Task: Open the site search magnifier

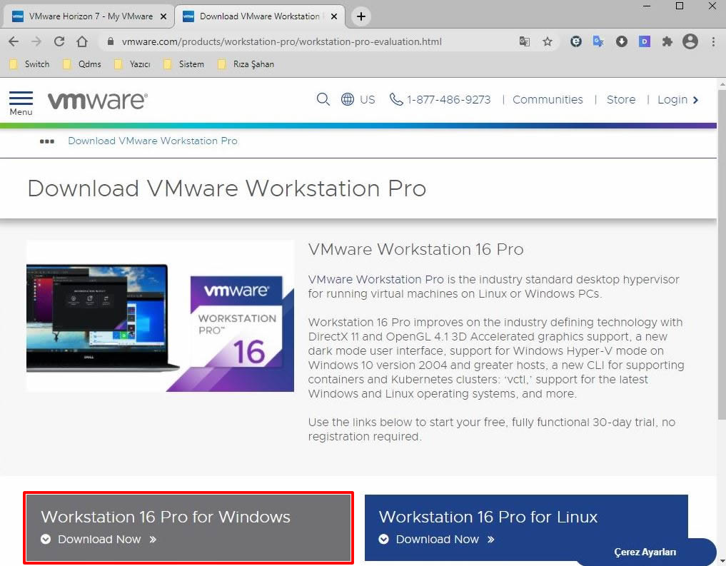Action: click(x=323, y=99)
